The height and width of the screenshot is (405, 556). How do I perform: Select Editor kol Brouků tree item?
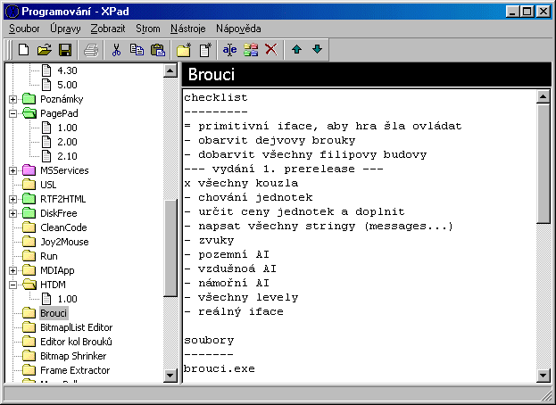coord(76,342)
